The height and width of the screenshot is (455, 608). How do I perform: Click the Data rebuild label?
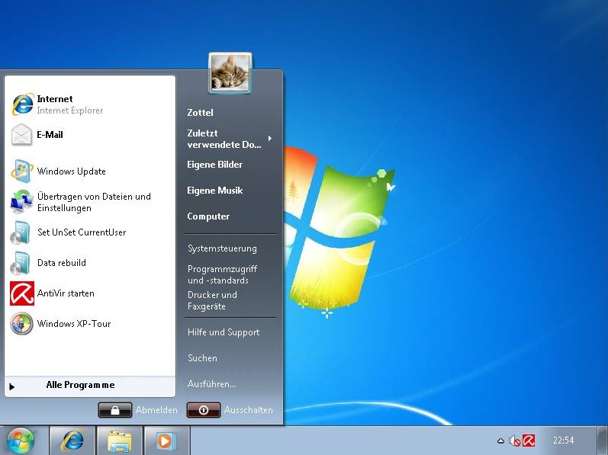pyautogui.click(x=62, y=262)
